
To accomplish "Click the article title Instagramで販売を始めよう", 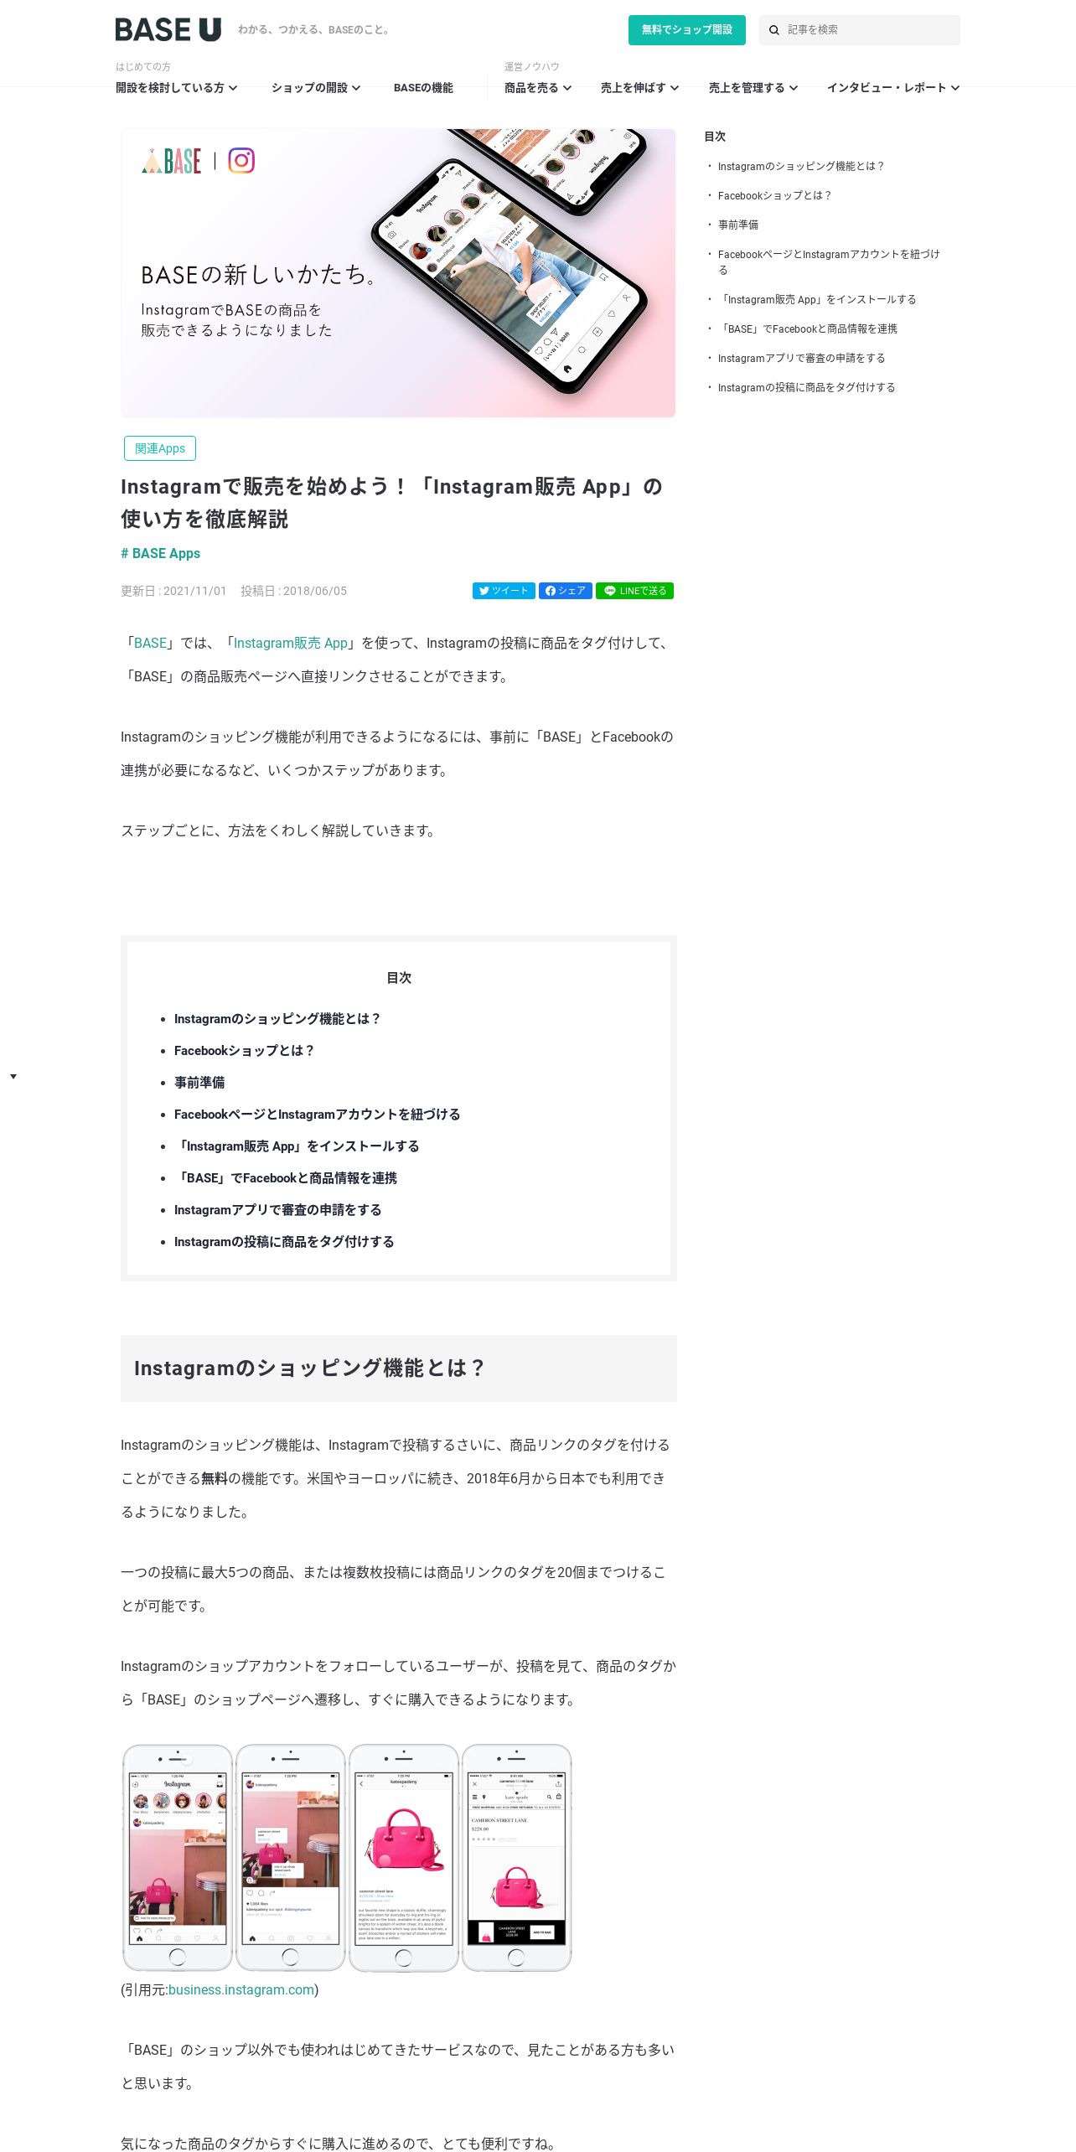I will tap(392, 503).
